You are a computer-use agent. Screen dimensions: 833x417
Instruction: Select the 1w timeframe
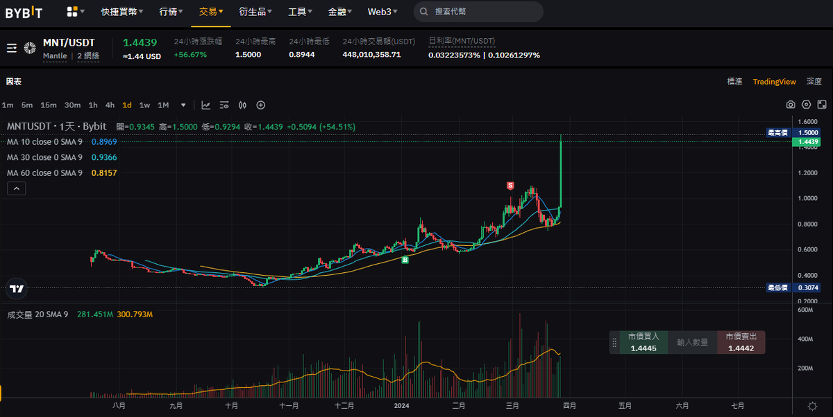[x=144, y=105]
